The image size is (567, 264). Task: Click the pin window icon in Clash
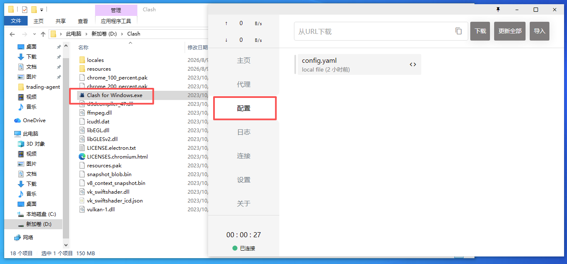point(498,9)
